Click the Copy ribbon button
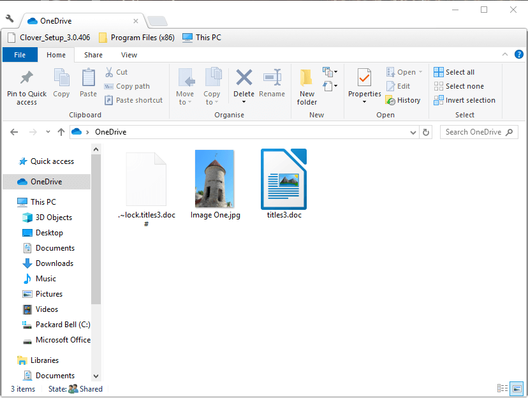Screen dimensions: 528x398 tap(62, 83)
